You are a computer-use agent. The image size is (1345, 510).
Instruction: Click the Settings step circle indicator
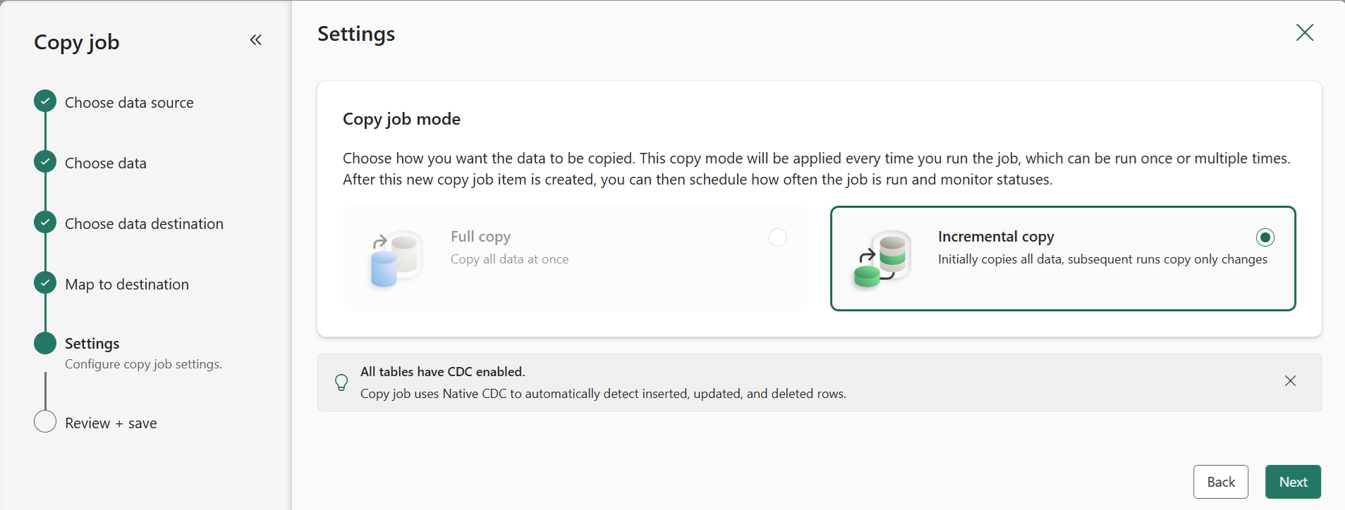pos(45,343)
